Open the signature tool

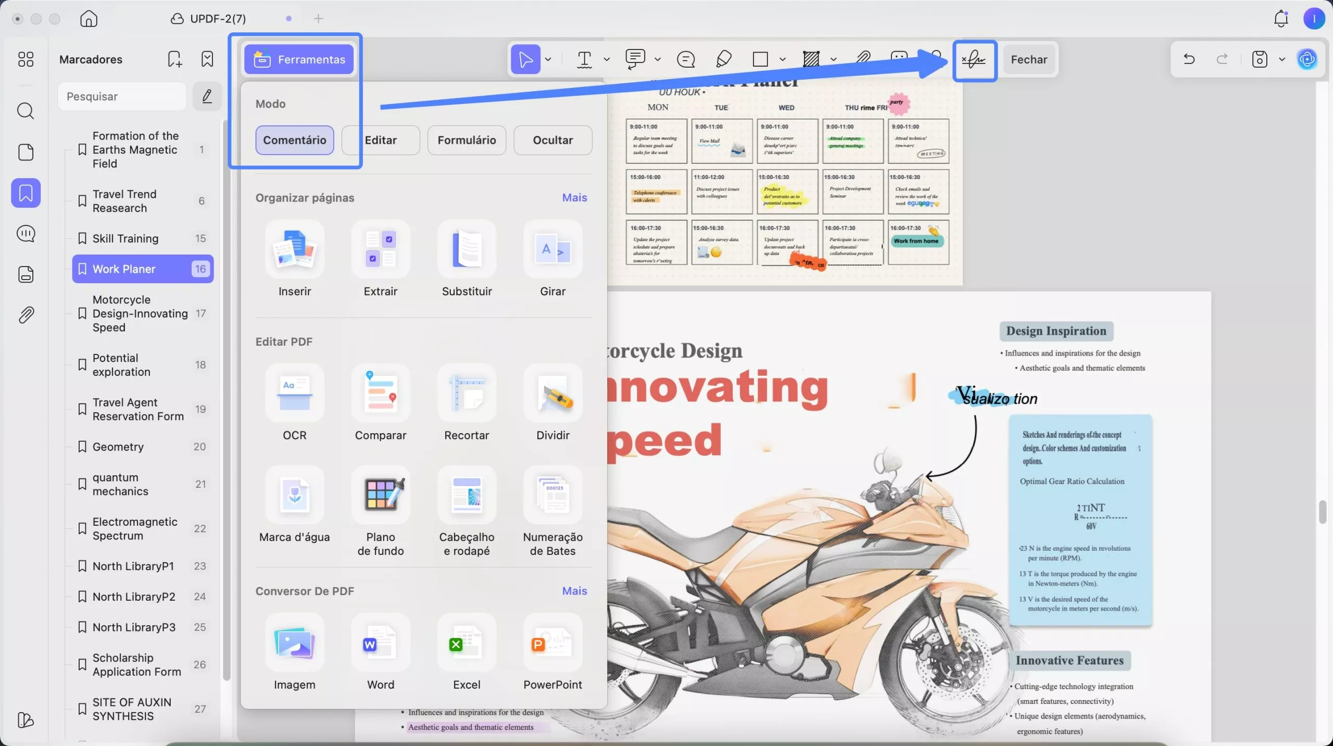tap(974, 60)
